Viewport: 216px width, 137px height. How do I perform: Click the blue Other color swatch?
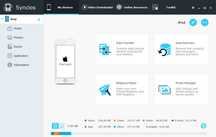(114, 127)
